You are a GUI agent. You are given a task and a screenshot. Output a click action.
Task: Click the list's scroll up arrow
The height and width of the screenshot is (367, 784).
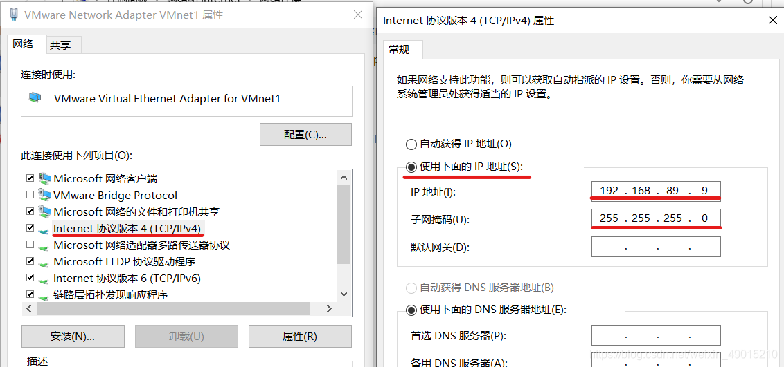click(344, 178)
